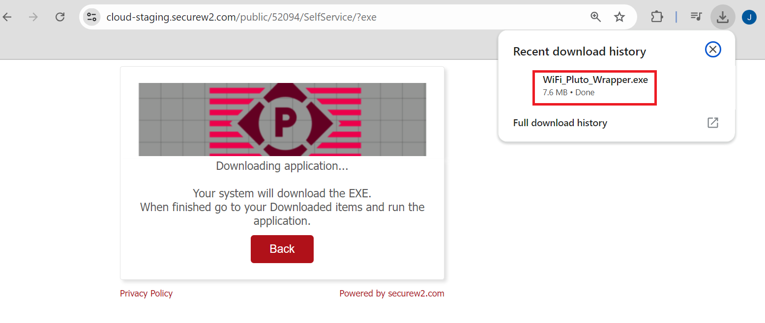
Task: Go back using the browser back arrow
Action: pos(7,17)
